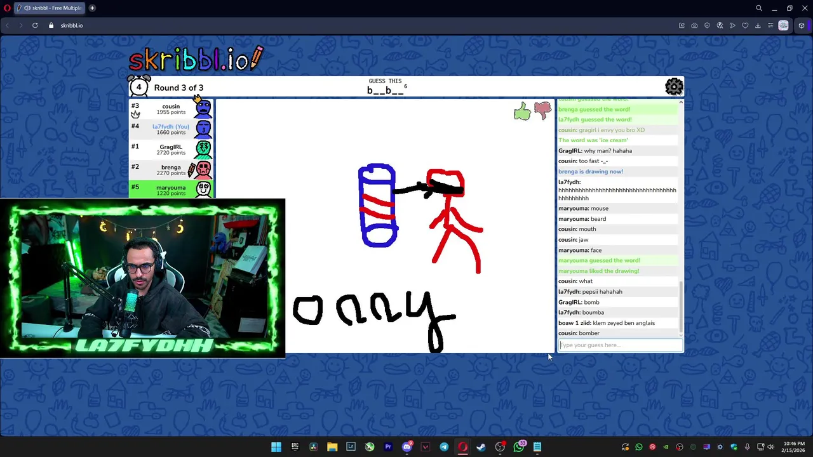Image resolution: width=813 pixels, height=457 pixels.
Task: Open DaVinci Resolve from taskbar
Action: pos(314,447)
